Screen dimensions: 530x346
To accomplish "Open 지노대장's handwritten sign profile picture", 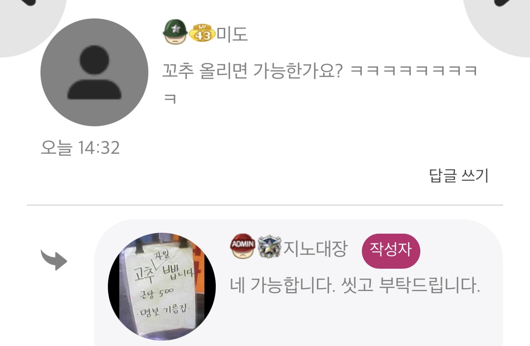I will click(x=162, y=286).
